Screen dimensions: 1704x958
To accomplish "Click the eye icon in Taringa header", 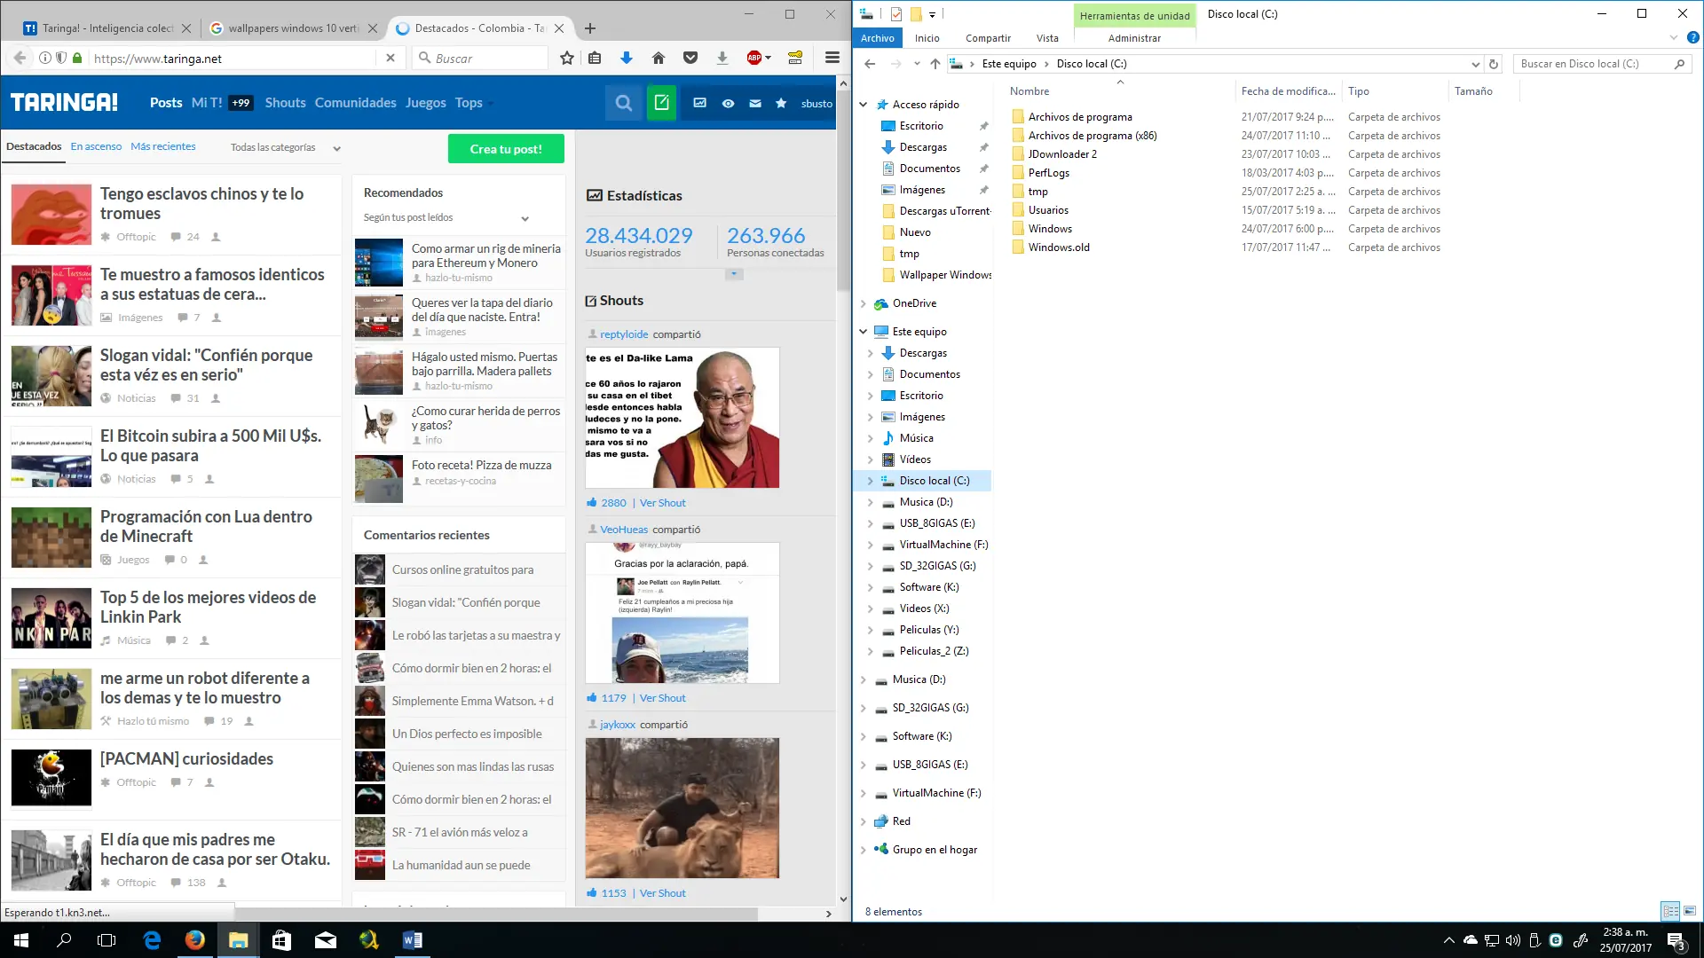I will click(x=728, y=103).
